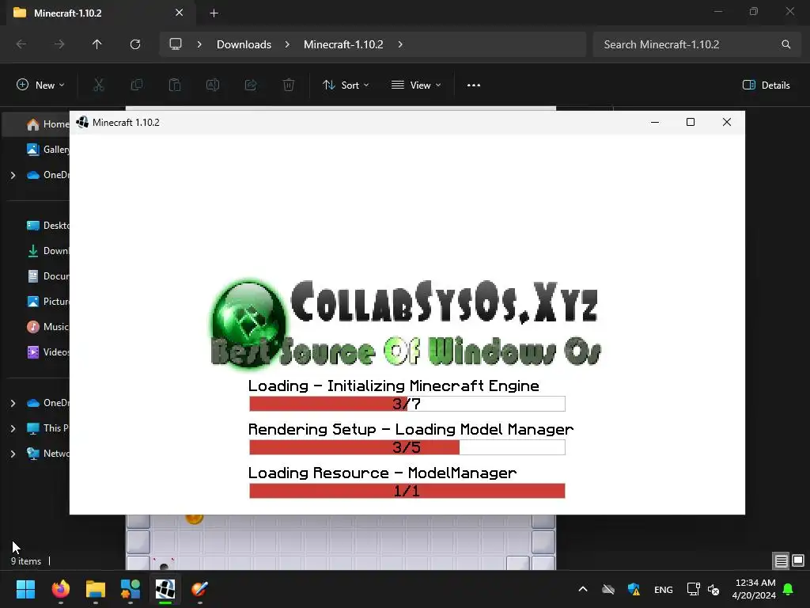Image resolution: width=810 pixels, height=608 pixels.
Task: Click the Minecraft window title icon
Action: point(82,123)
